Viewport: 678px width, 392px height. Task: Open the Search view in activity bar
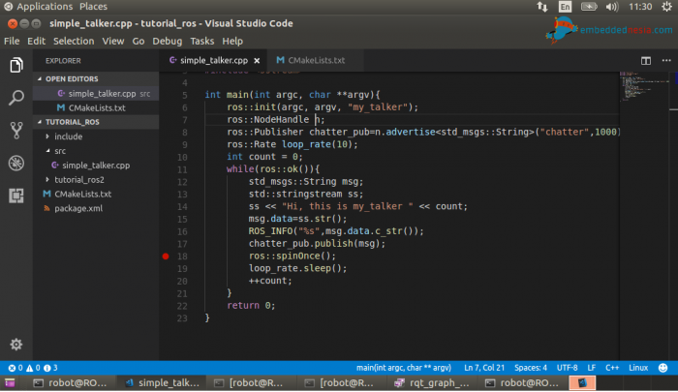pos(16,98)
